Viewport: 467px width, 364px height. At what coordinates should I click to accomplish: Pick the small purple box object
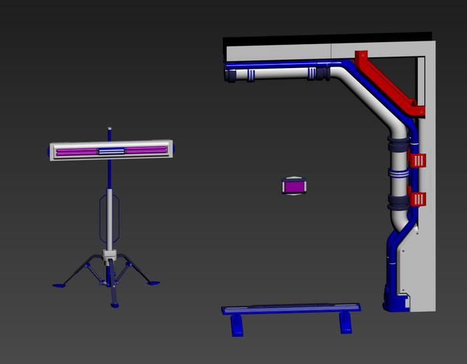pos(294,186)
